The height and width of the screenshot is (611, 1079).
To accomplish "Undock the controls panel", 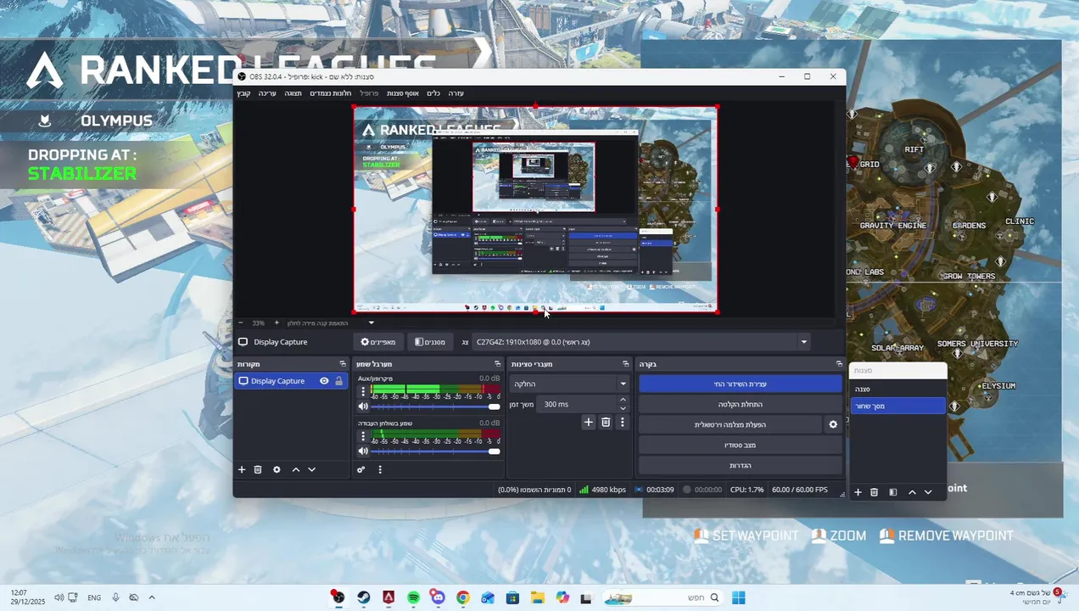I will [x=840, y=364].
